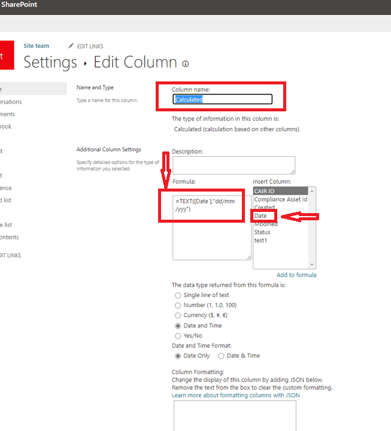Viewport: 391px width, 431px height.
Task: Click the highlighted top sidebar navigation item
Action: 34,89
